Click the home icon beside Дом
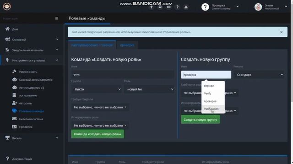The width and height of the screenshot is (293, 164). click(7, 29)
